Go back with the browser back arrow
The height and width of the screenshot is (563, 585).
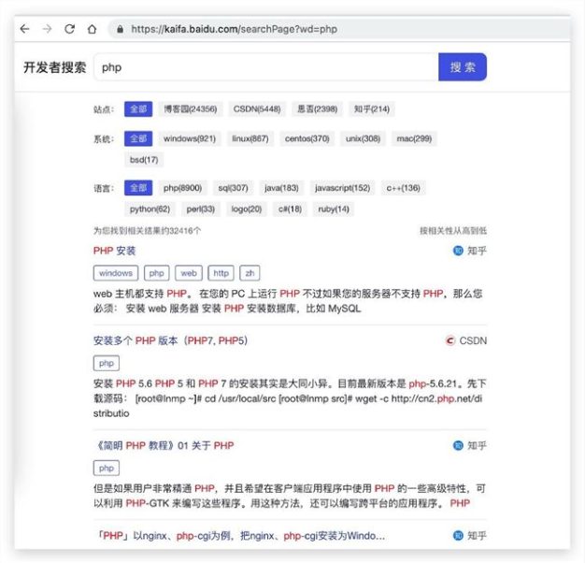tap(24, 29)
